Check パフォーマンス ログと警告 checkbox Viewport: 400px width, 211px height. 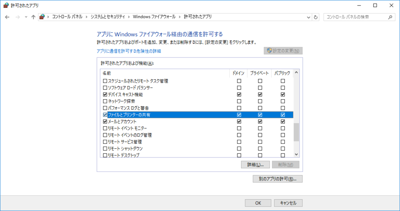(x=105, y=108)
